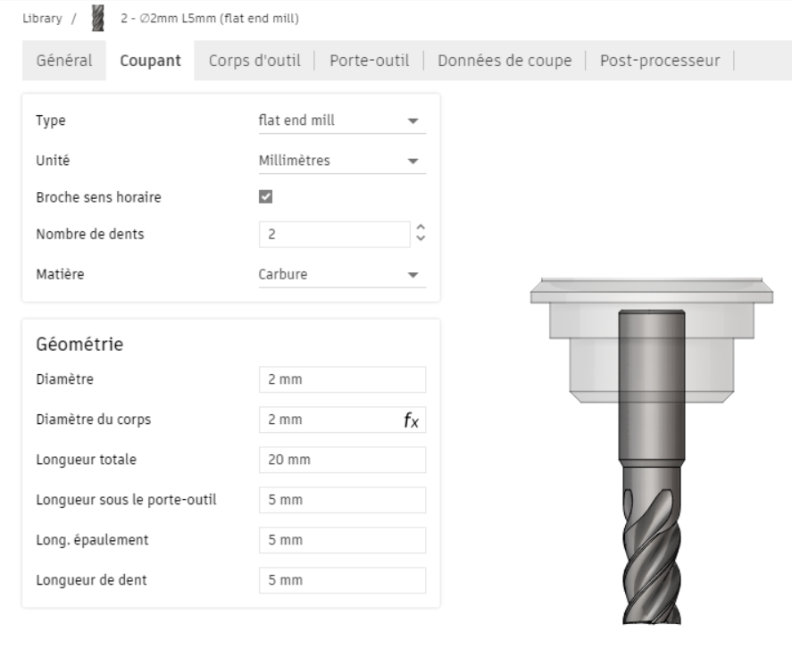Click the Longueur sous le porte-outil field
Viewport: 792px width, 665px height.
point(343,500)
